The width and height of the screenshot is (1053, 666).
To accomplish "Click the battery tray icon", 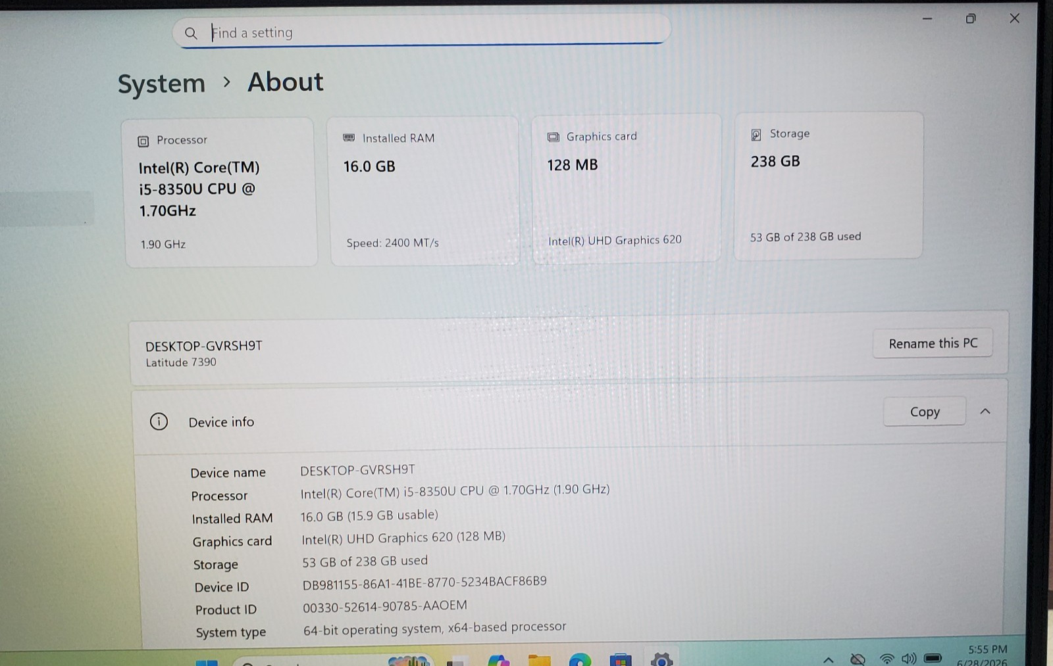I will pos(933,658).
